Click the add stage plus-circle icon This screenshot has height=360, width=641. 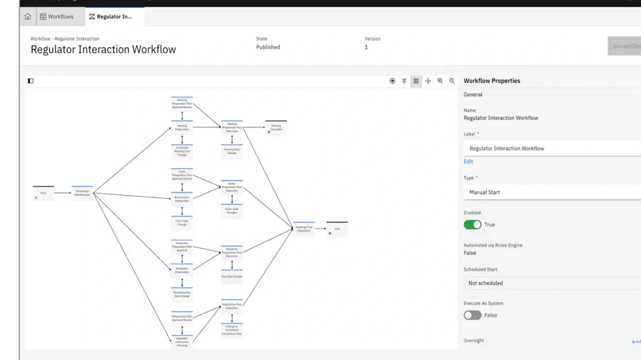392,81
